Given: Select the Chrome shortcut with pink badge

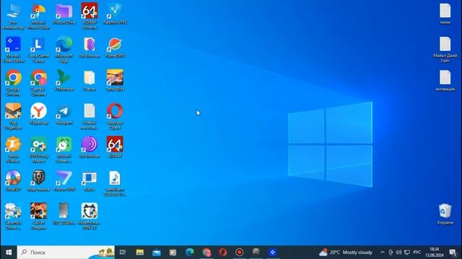Looking at the screenshot, I should 38,83.
